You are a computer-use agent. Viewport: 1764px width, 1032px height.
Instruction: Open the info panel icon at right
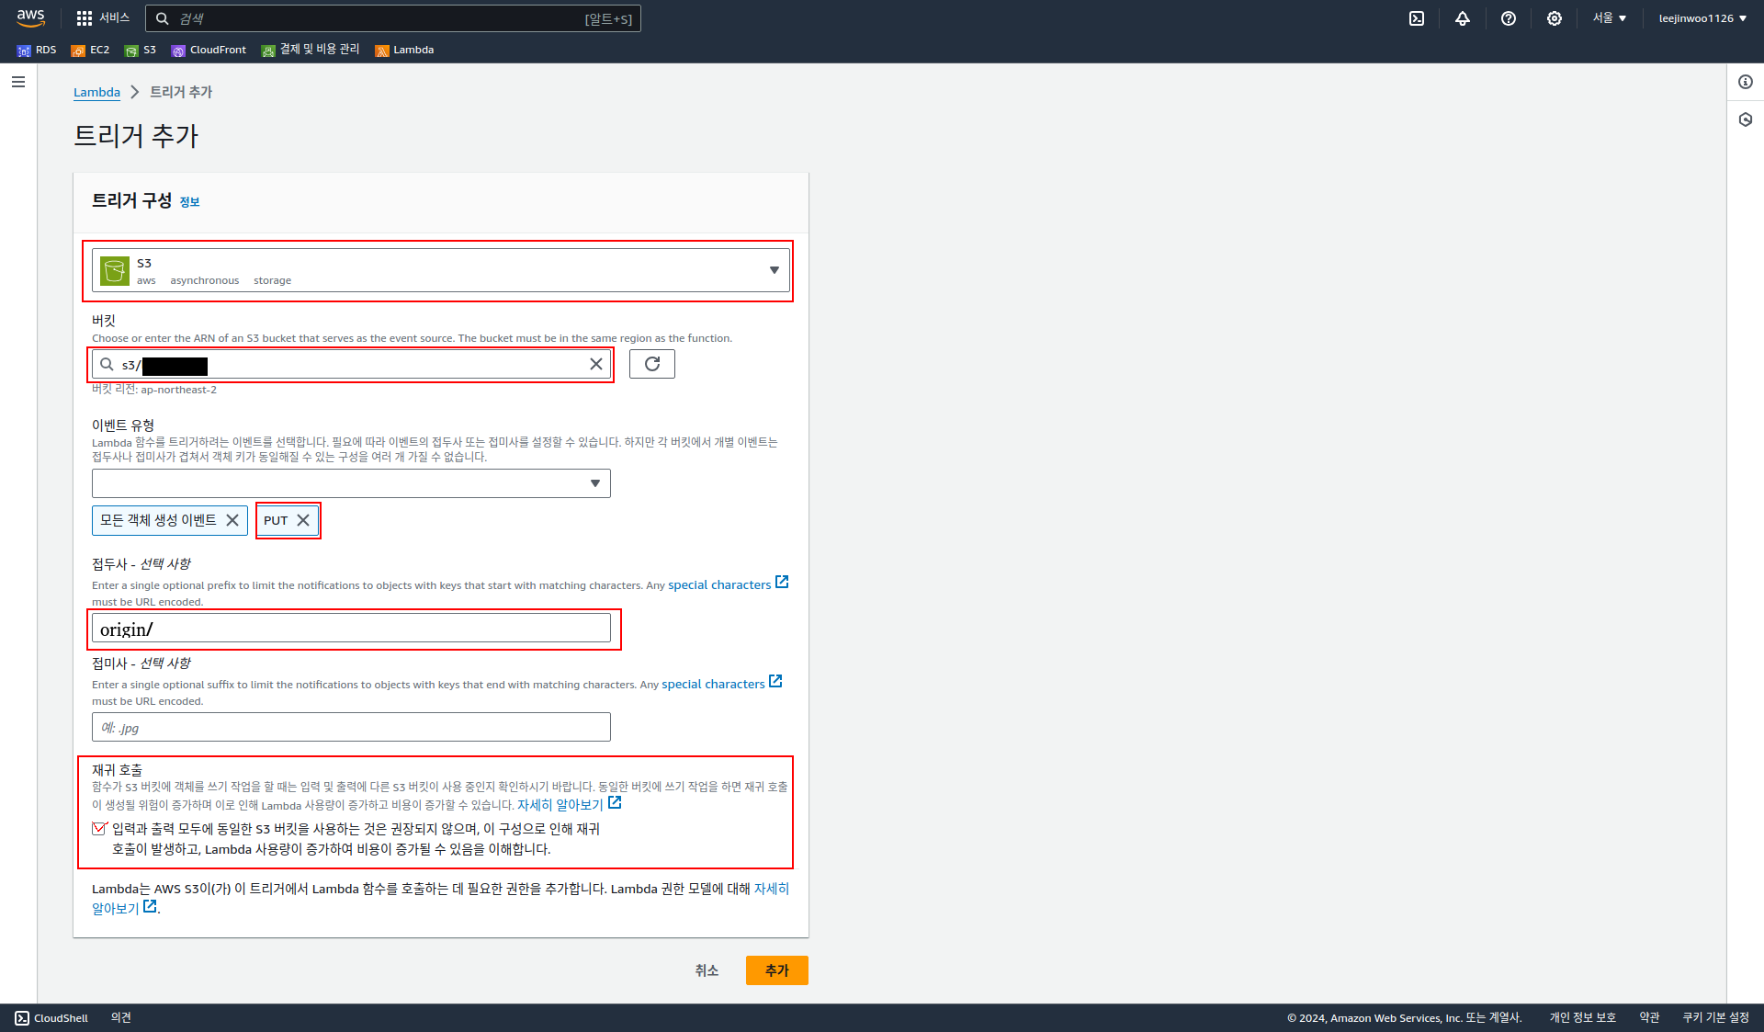click(x=1746, y=82)
